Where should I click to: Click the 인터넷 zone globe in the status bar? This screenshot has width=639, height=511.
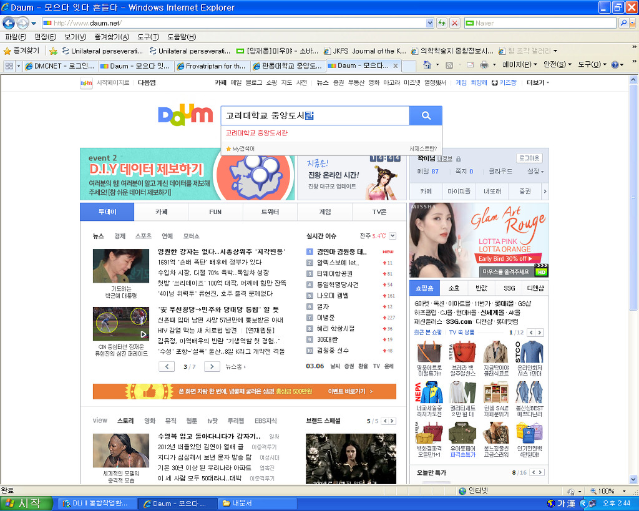tap(462, 491)
